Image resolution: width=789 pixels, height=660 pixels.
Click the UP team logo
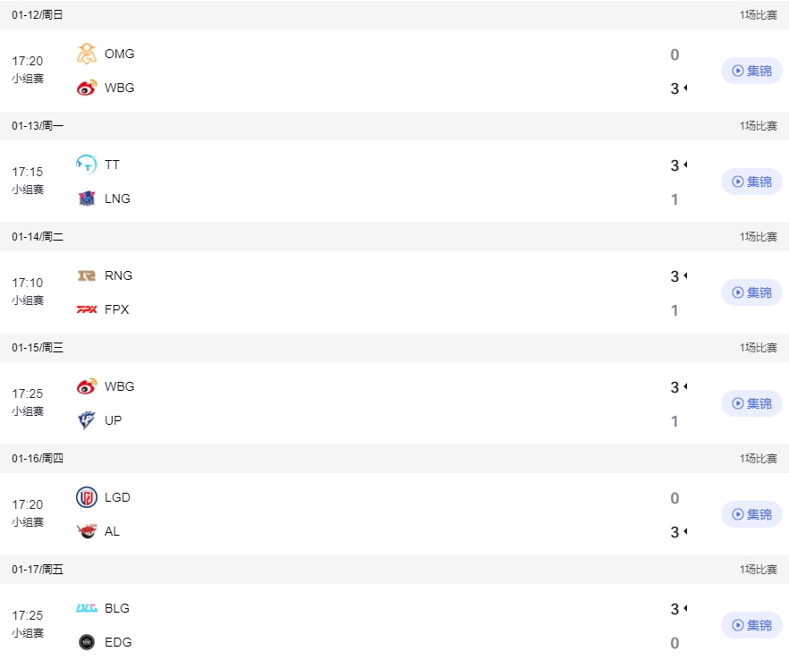coord(87,420)
